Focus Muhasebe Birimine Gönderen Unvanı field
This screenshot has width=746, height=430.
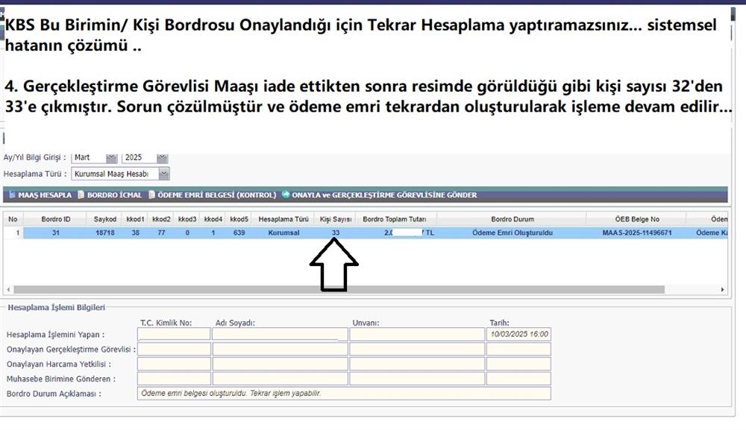[x=417, y=379]
